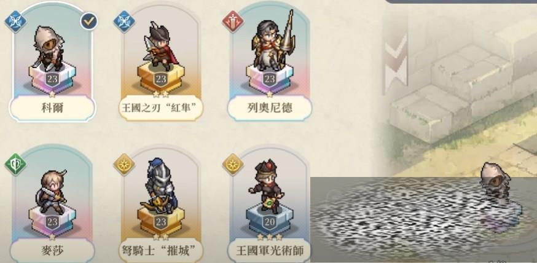This screenshot has width=537, height=263.
Task: Click the green shield class icon on 麥莎
Action: 15,165
